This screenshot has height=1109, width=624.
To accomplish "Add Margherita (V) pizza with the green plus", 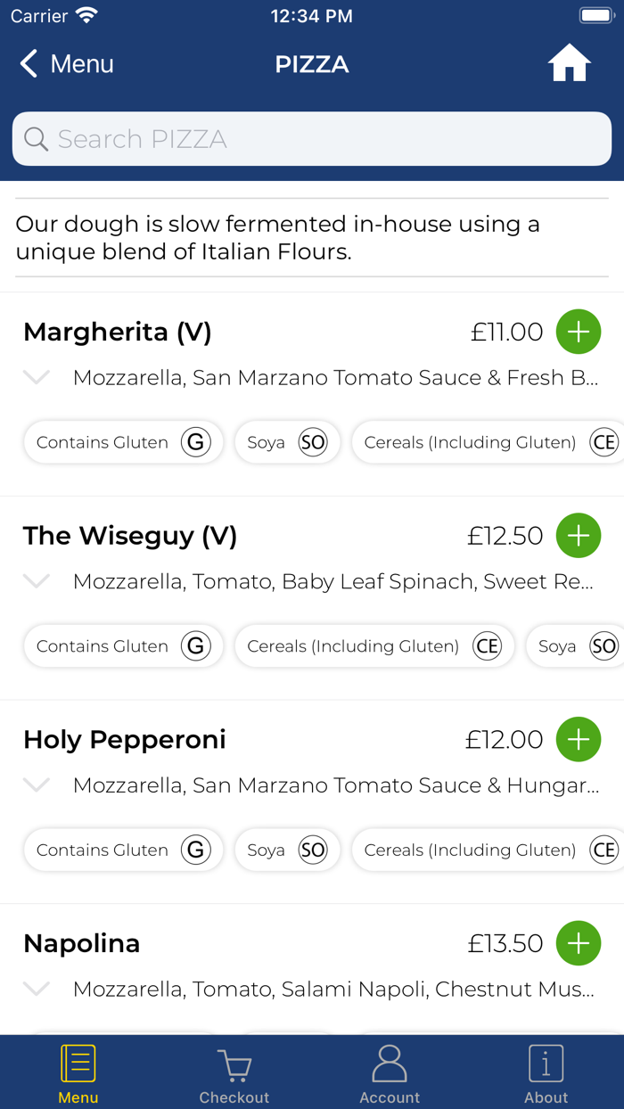I will coord(579,332).
